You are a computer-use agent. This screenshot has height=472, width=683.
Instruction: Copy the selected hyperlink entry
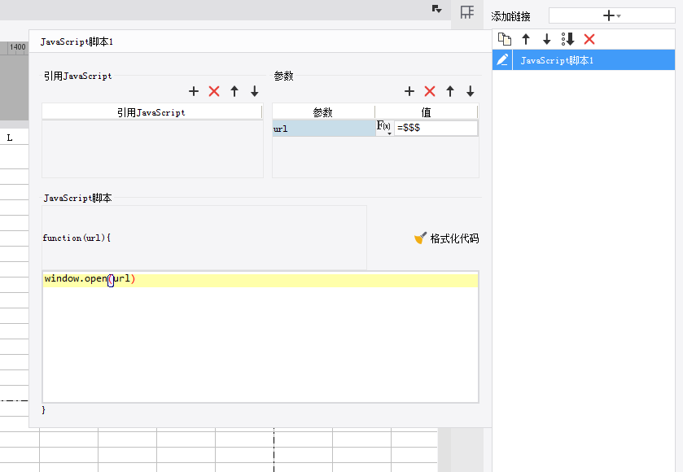[505, 39]
